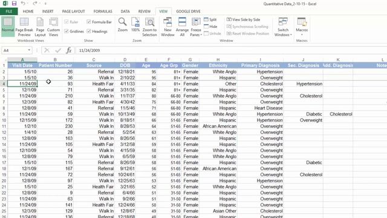
Task: Click Primary Diagnosis header cell
Action: point(260,65)
